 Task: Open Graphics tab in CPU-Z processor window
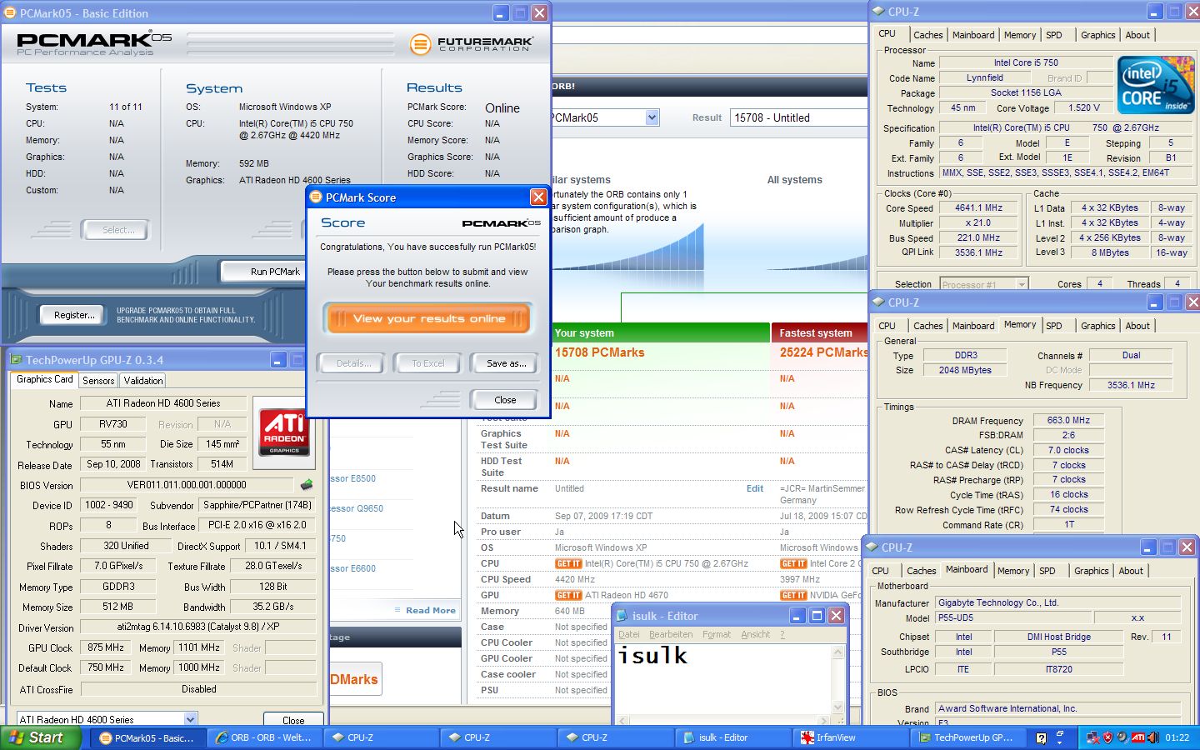[1097, 35]
